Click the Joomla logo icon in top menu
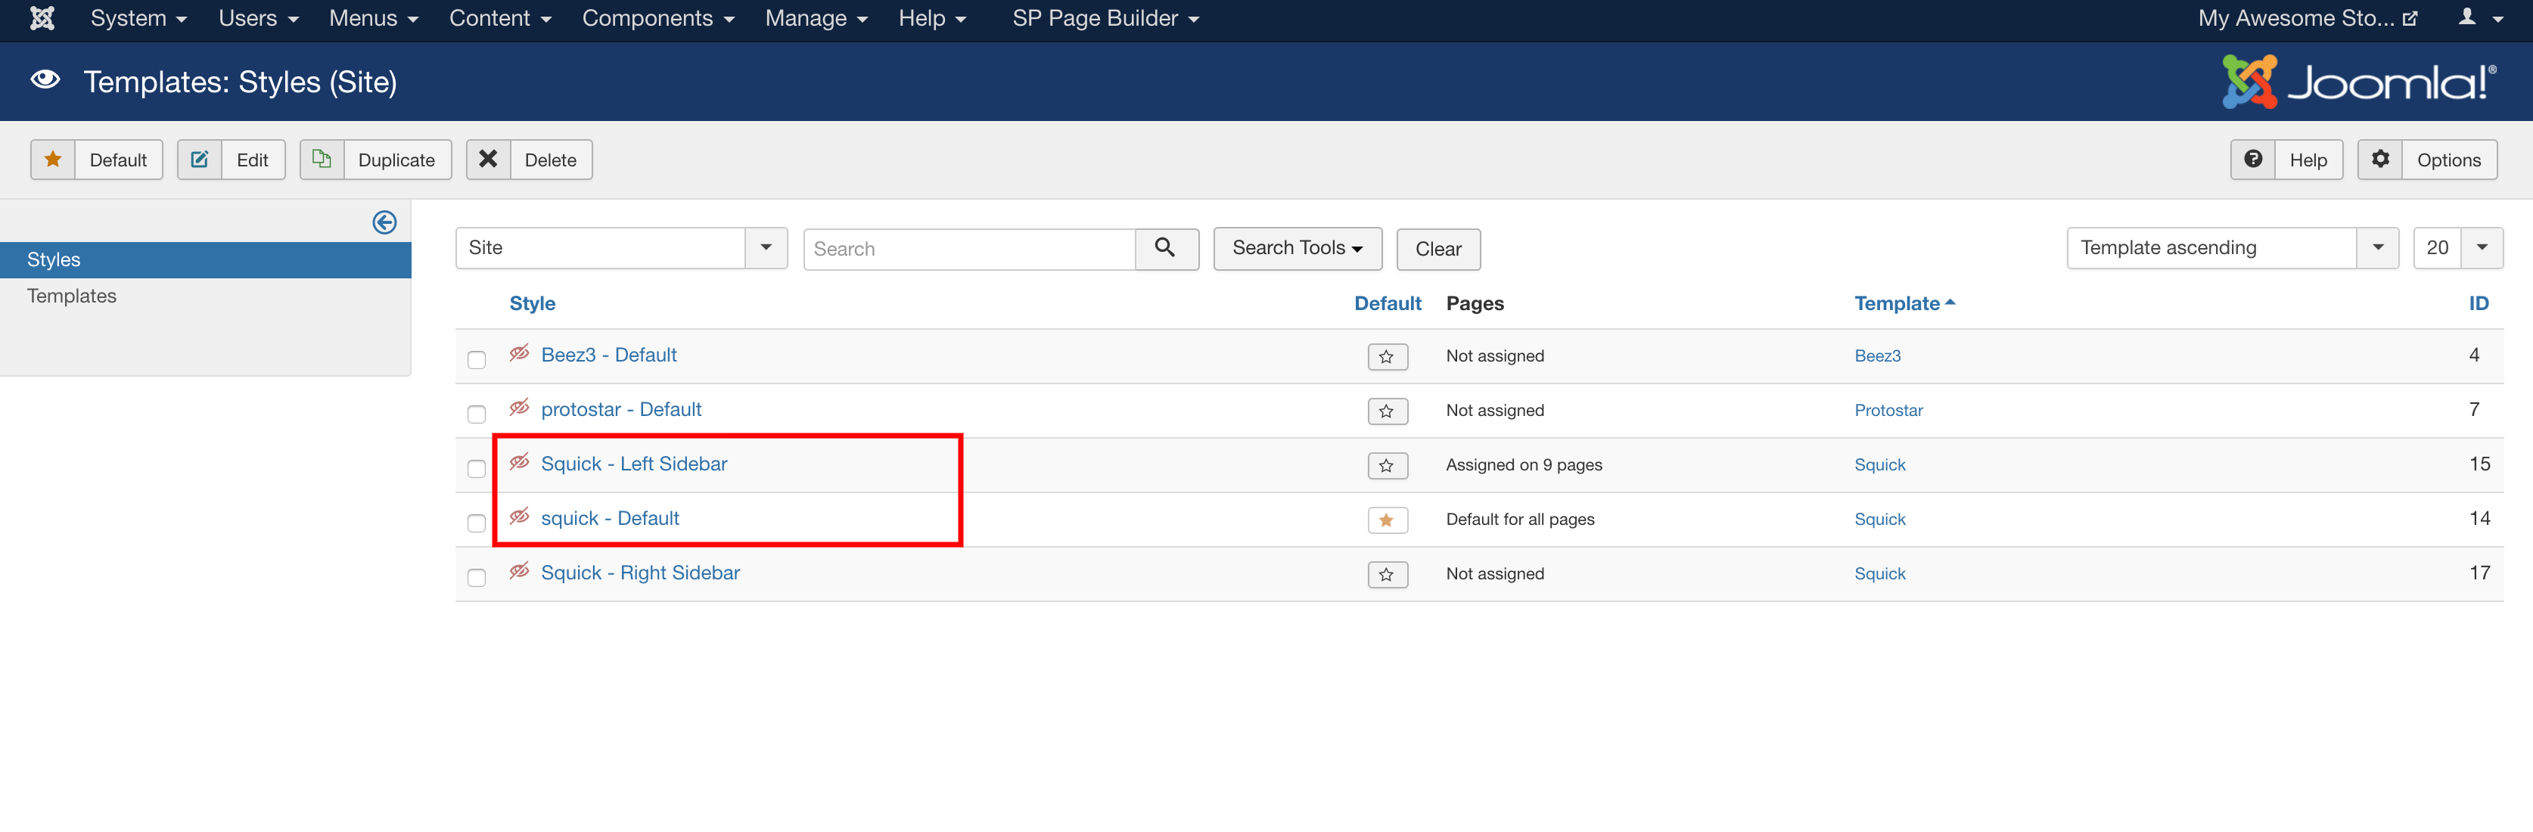The image size is (2533, 832). [x=42, y=17]
